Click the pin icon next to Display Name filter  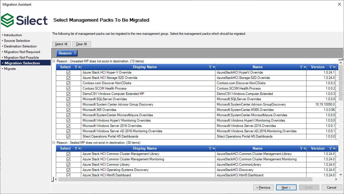[x=214, y=67]
